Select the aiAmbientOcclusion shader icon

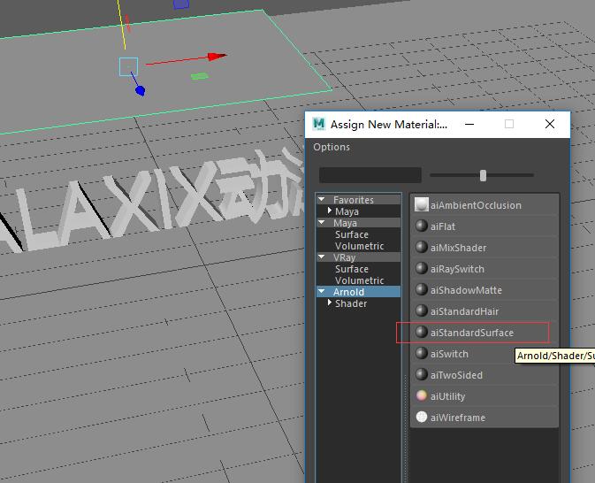click(x=421, y=204)
